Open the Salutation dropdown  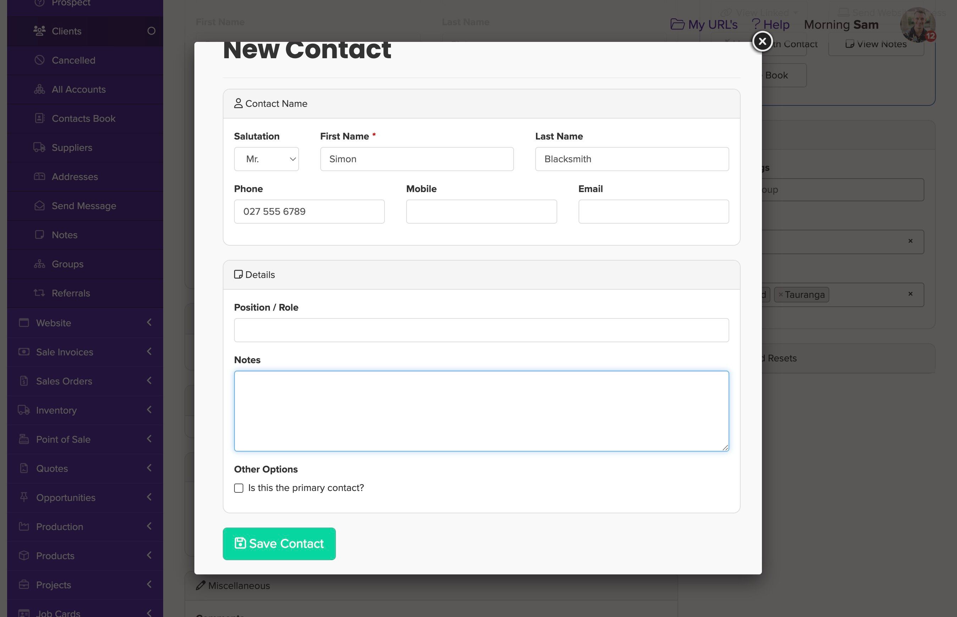[x=266, y=159]
